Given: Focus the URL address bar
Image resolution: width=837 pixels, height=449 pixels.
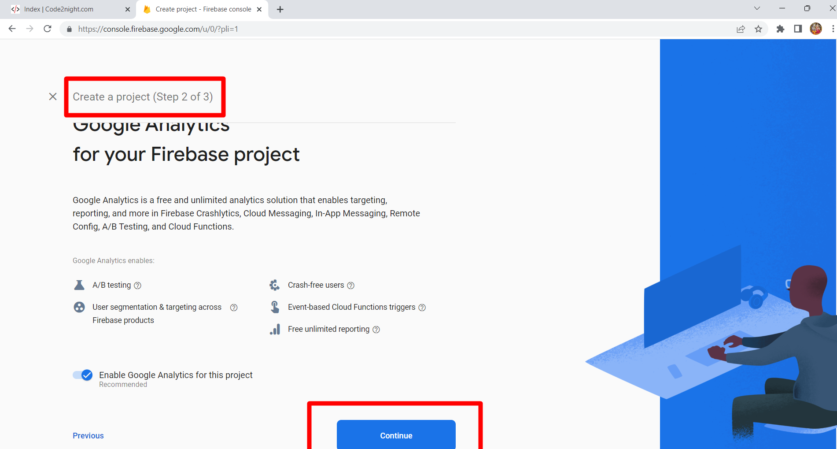Looking at the screenshot, I should [396, 29].
